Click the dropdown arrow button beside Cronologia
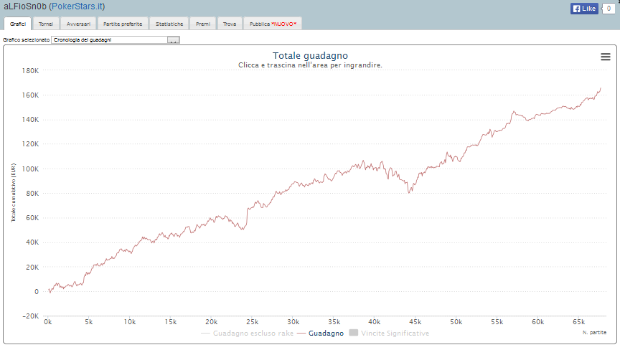The width and height of the screenshot is (620, 345). [x=173, y=39]
